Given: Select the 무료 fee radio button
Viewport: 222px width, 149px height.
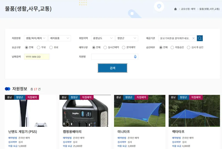Looking at the screenshot, I should 39,47.
